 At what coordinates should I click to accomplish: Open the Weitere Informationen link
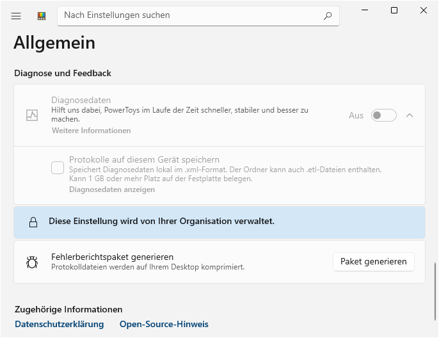pos(92,131)
